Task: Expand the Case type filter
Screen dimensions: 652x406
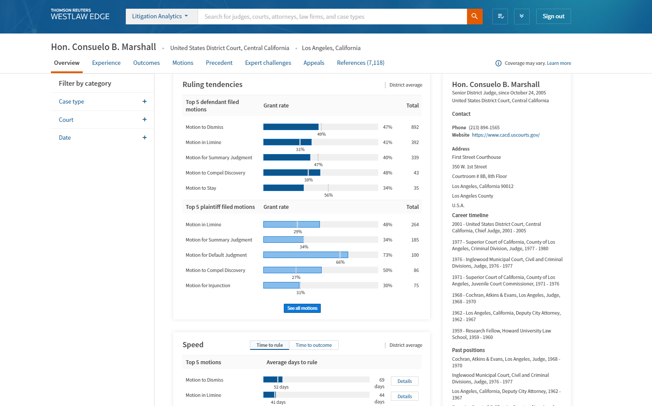Action: 72,101
